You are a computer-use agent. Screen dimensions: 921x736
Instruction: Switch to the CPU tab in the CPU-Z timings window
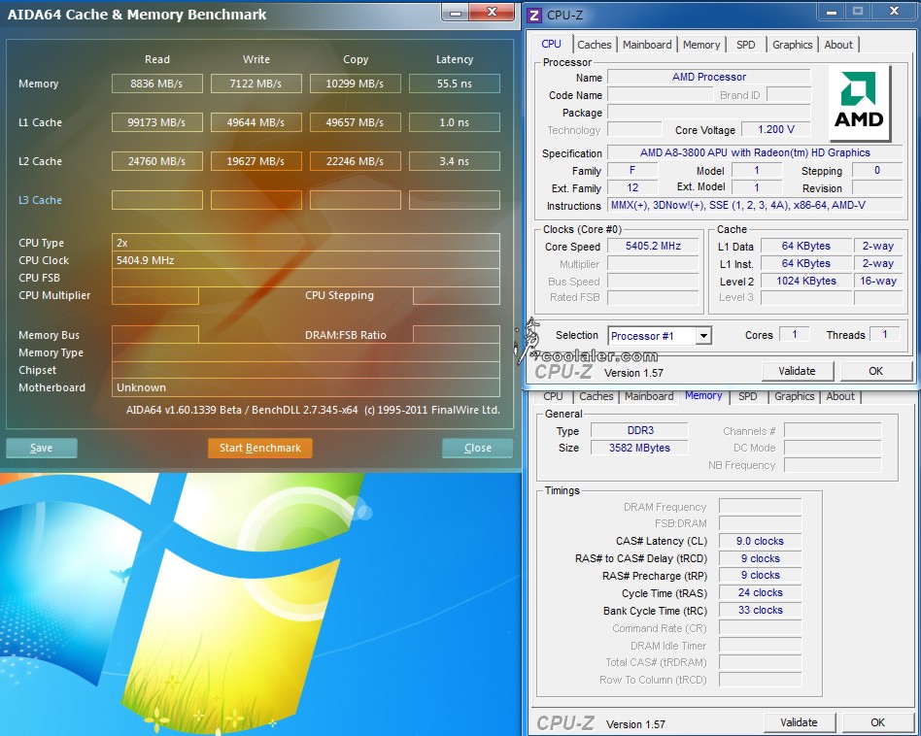[553, 396]
